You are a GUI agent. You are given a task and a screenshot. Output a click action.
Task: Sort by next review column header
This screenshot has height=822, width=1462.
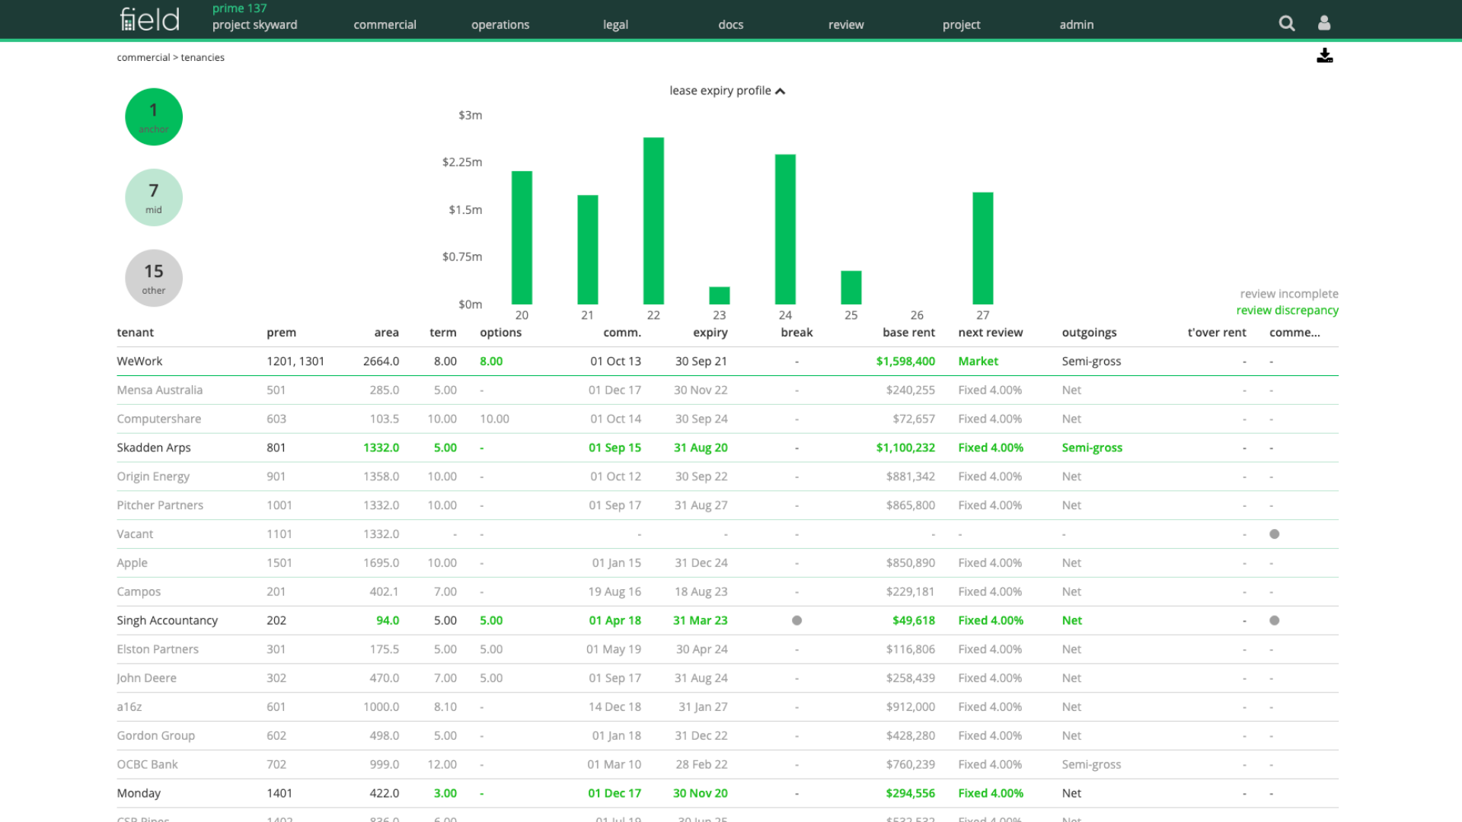coord(991,333)
